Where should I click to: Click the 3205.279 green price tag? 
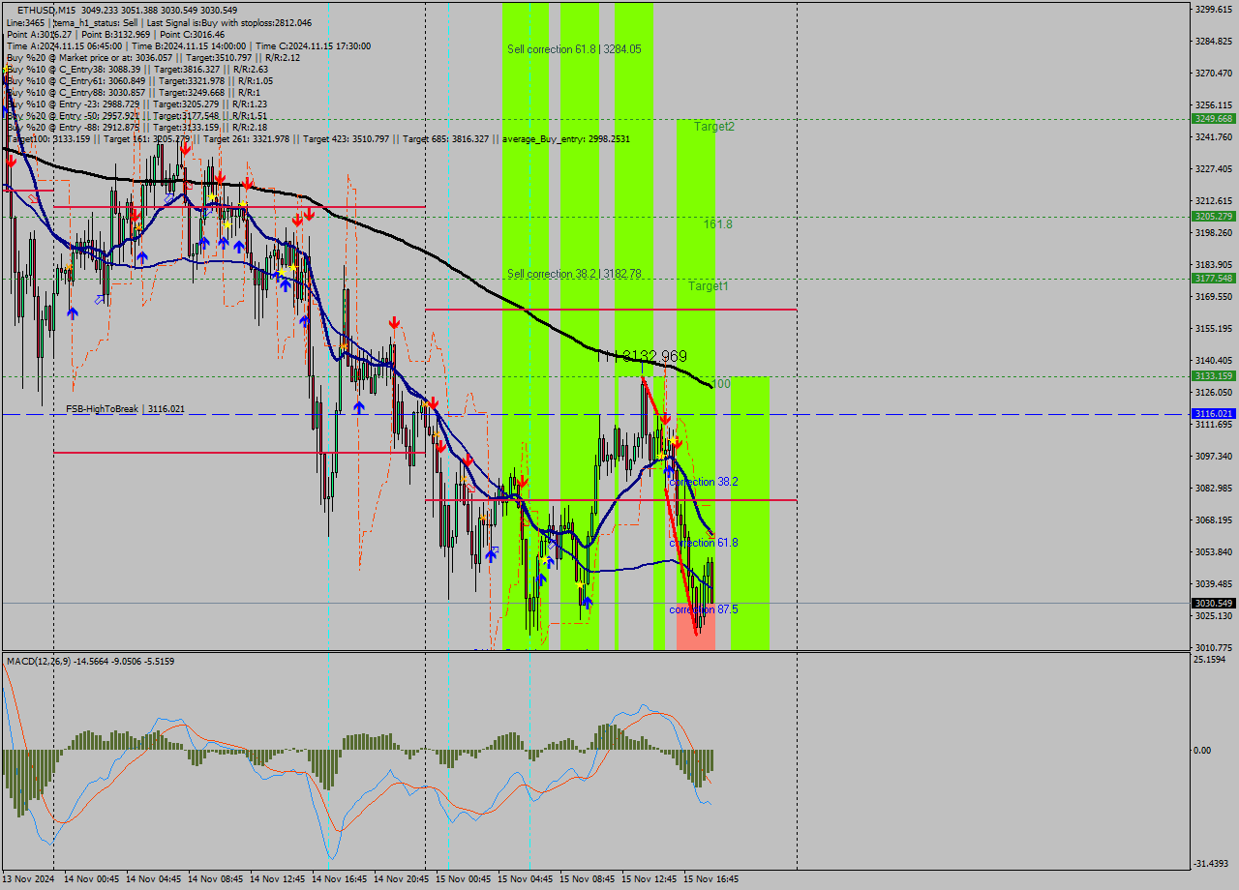coord(1213,216)
